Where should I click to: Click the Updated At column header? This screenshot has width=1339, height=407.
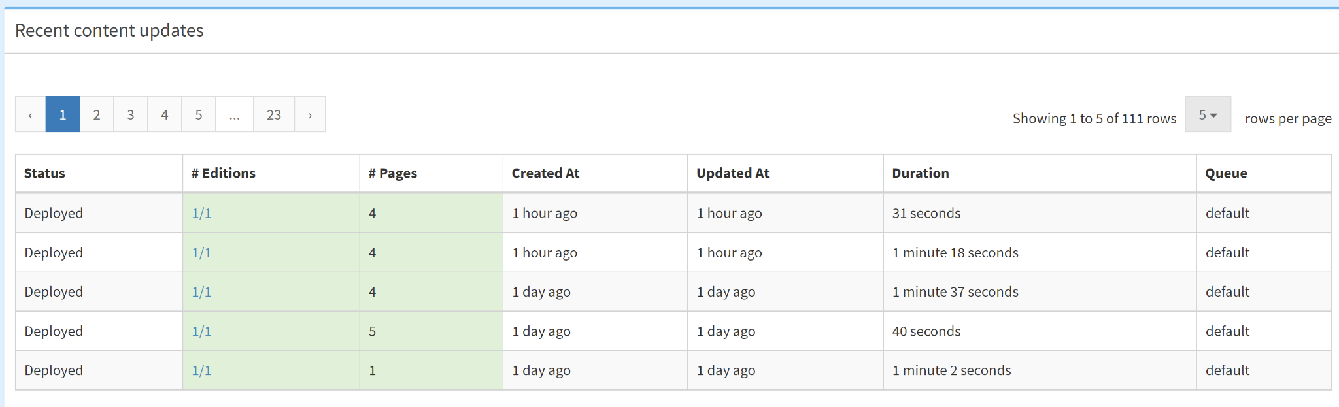click(x=785, y=173)
